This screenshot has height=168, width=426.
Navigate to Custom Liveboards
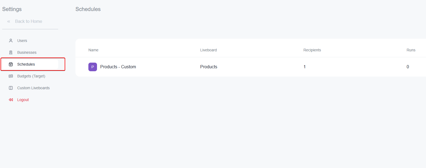33,88
